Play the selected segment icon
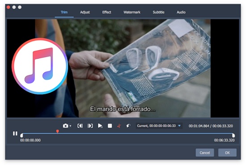 coord(100,126)
